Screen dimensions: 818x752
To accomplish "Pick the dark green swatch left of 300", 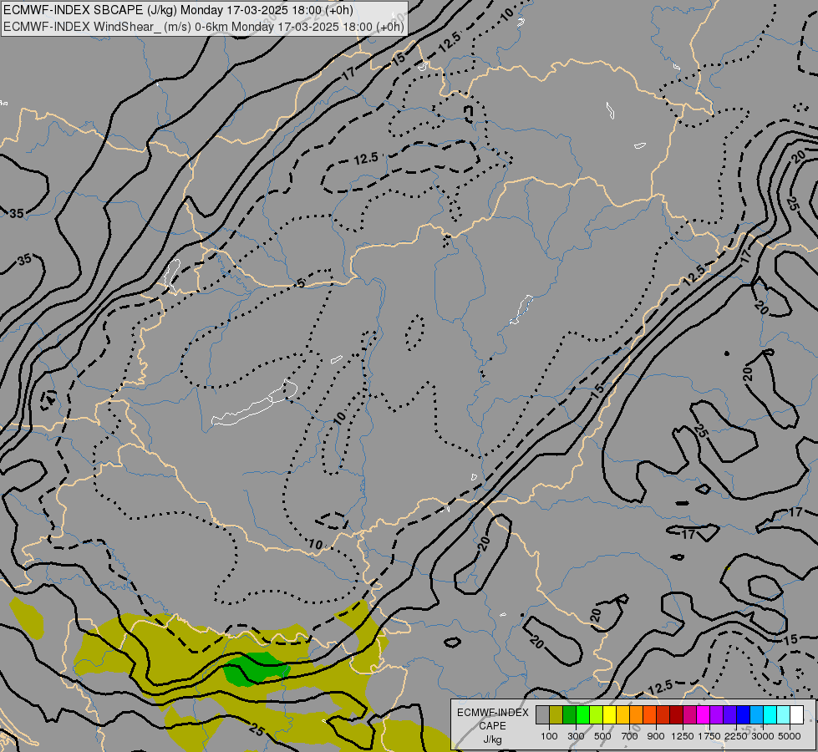I will point(569,715).
